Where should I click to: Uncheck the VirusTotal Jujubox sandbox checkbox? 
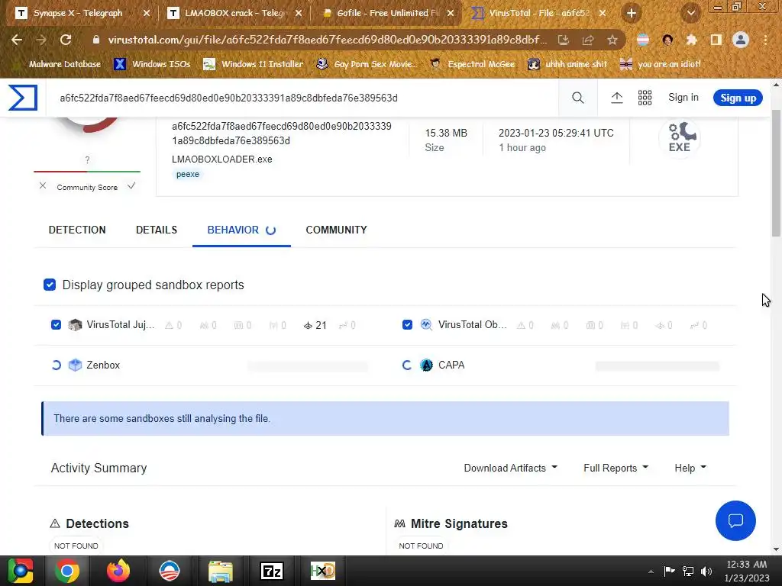(56, 325)
